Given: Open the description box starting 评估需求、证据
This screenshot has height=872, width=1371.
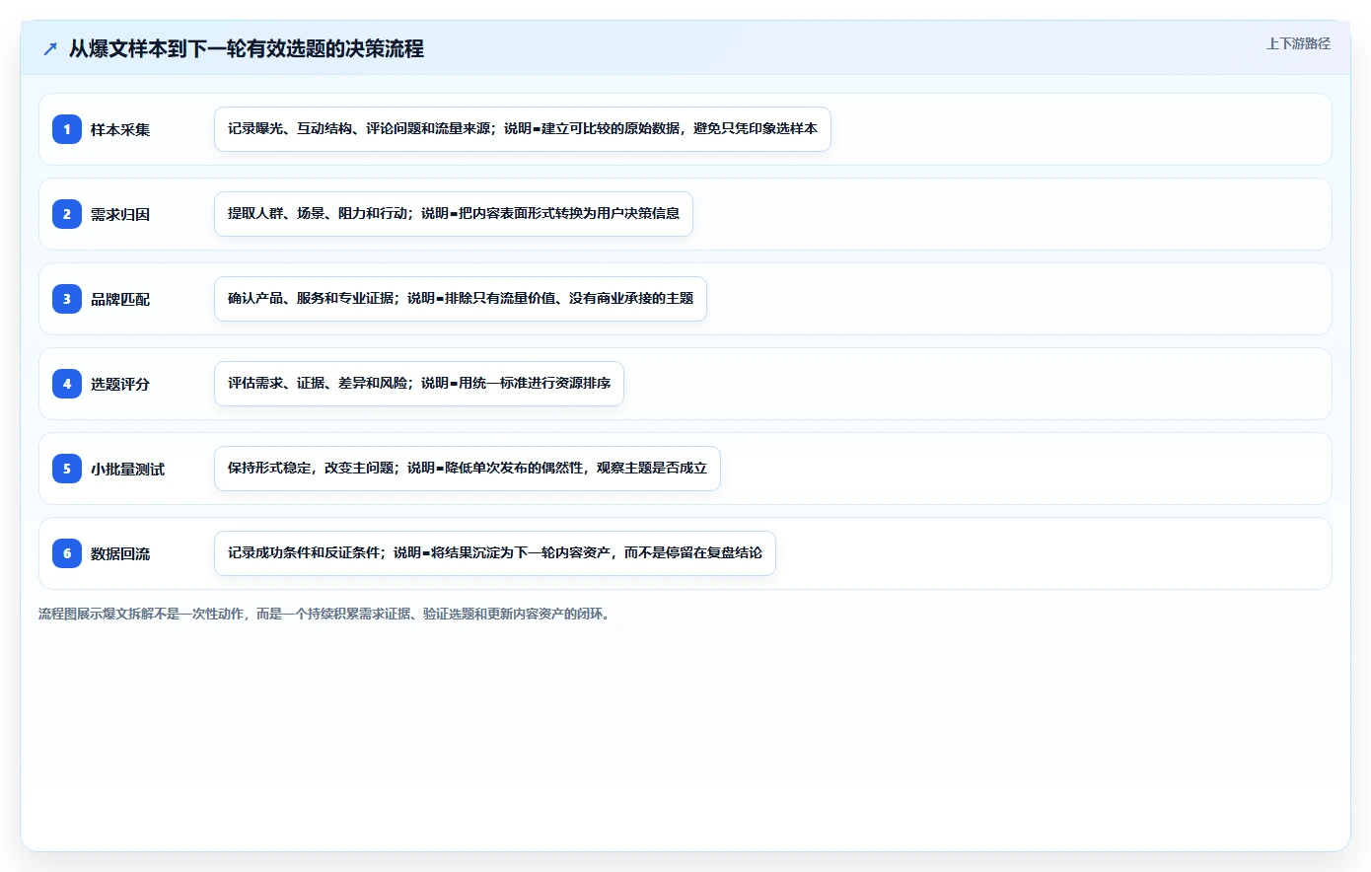Looking at the screenshot, I should [419, 384].
